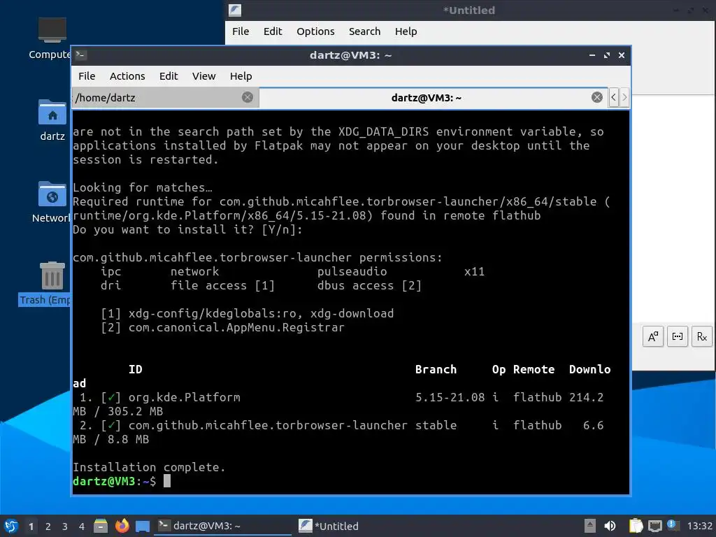Screen dimensions: 716x537
Task: Switch to workspace 2
Action: (x=48, y=527)
